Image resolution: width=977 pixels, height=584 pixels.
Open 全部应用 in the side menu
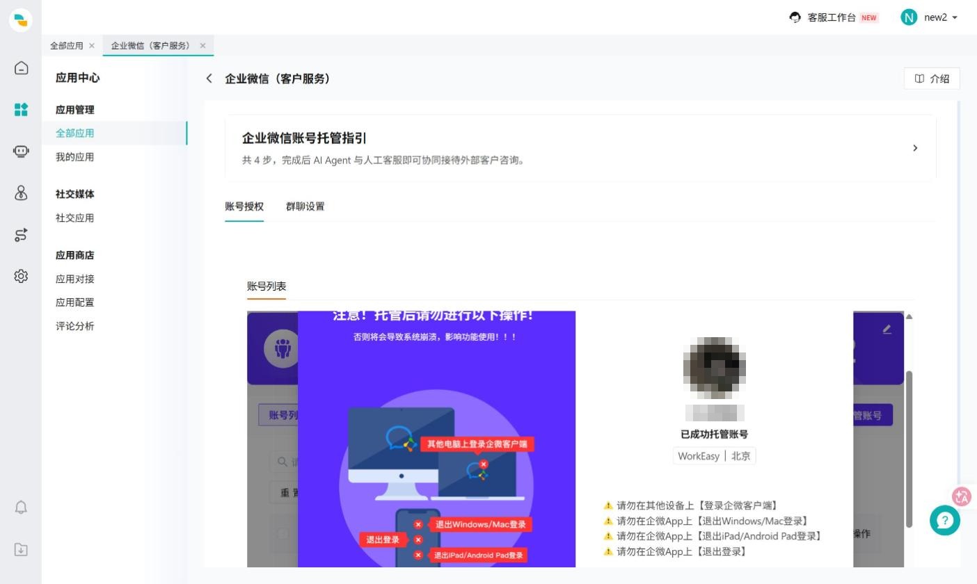point(115,133)
